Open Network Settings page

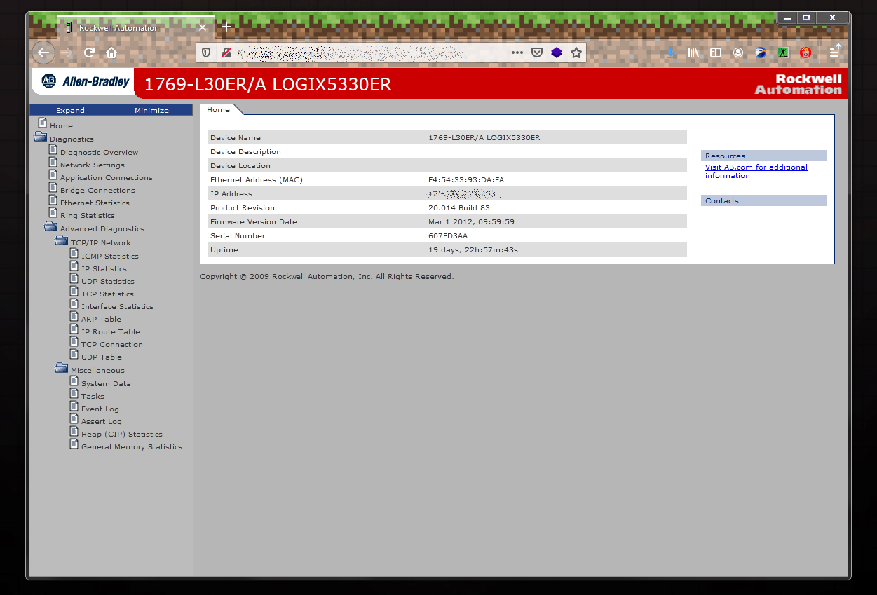(92, 165)
